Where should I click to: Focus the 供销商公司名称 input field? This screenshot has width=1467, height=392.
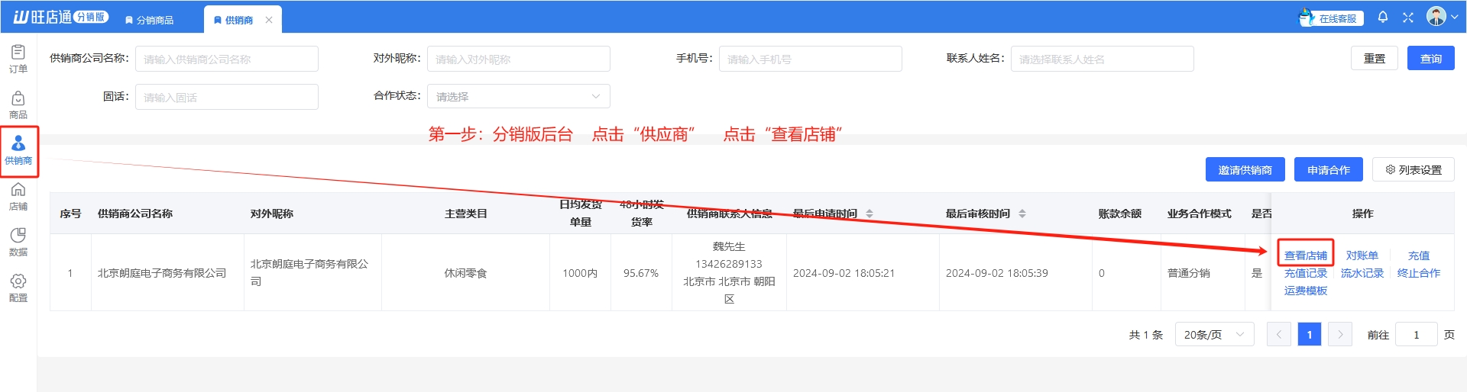(226, 59)
